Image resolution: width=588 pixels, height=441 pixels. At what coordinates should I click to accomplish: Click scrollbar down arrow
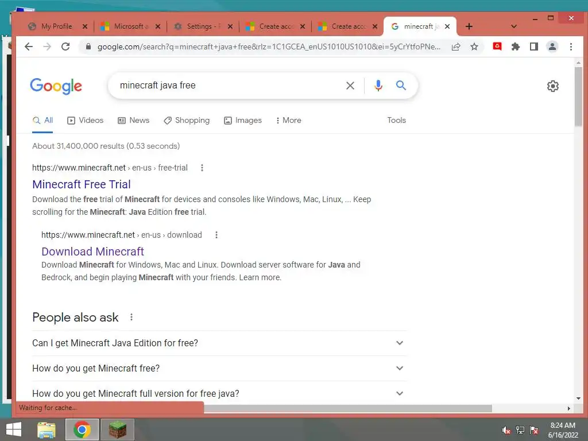(x=578, y=399)
